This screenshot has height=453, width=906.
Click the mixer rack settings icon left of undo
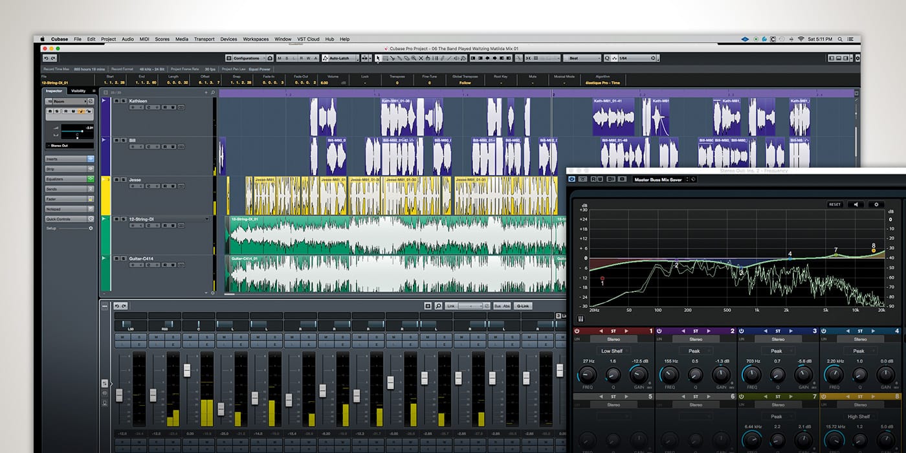pyautogui.click(x=105, y=305)
